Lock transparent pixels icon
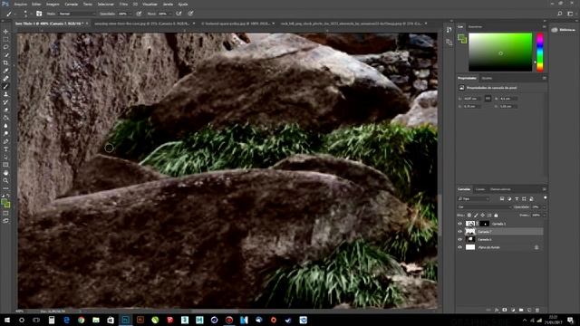The width and height of the screenshot is (580, 326). [x=469, y=216]
